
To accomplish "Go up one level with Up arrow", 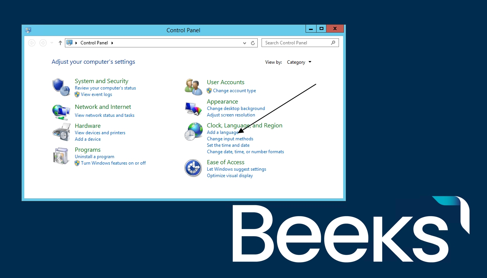I will coord(60,43).
